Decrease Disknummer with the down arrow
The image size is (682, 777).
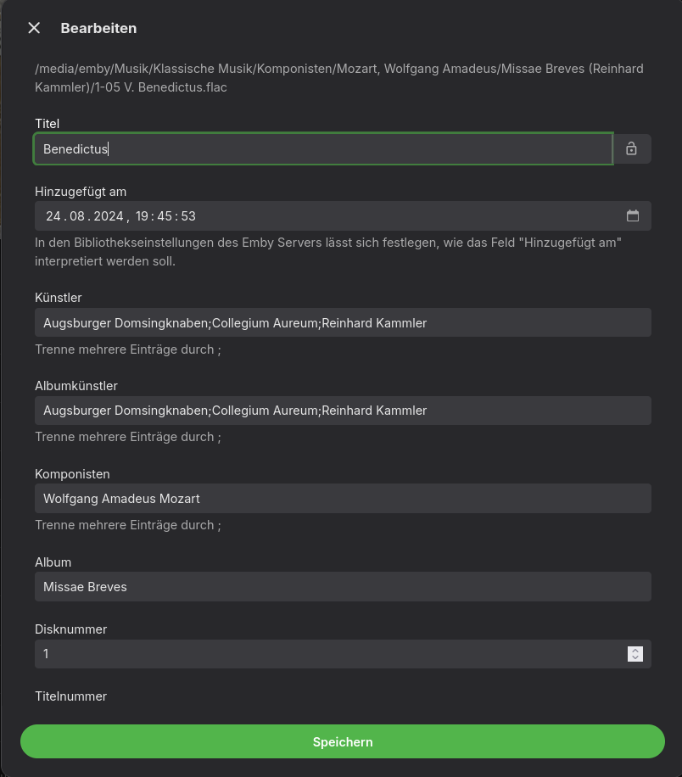coord(635,658)
